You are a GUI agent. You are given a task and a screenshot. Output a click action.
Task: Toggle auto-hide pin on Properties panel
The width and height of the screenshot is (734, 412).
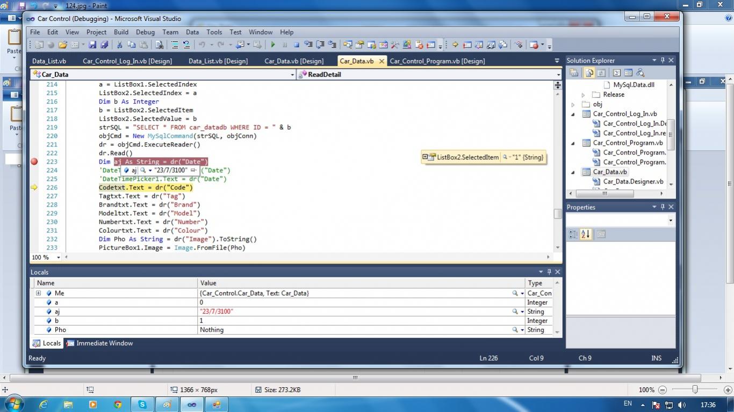663,207
